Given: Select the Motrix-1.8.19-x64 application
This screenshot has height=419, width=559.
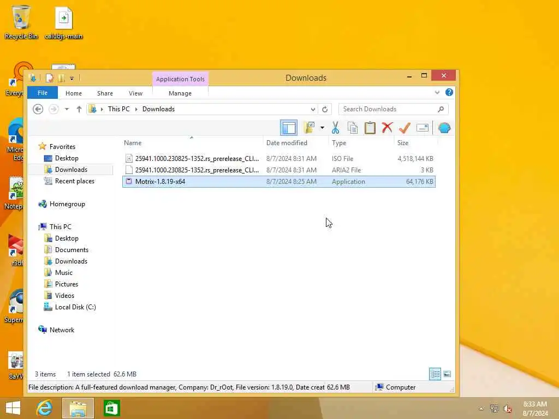Looking at the screenshot, I should [279, 181].
